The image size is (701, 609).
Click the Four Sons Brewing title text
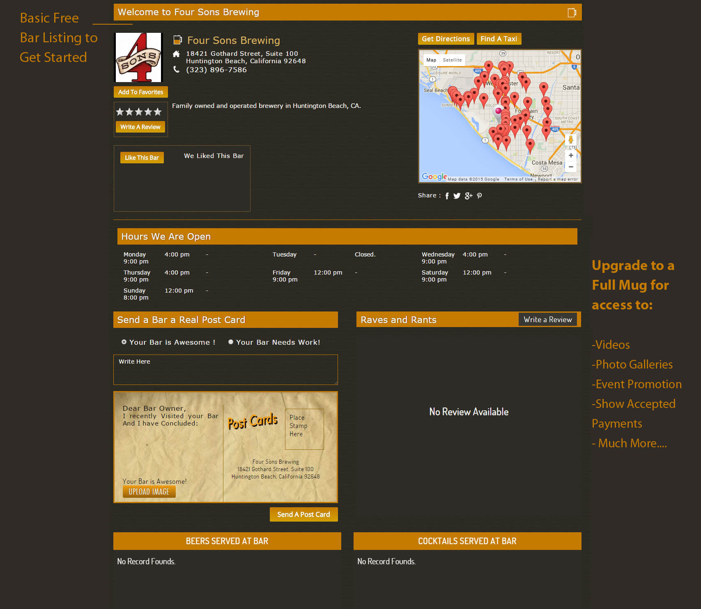[x=234, y=40]
